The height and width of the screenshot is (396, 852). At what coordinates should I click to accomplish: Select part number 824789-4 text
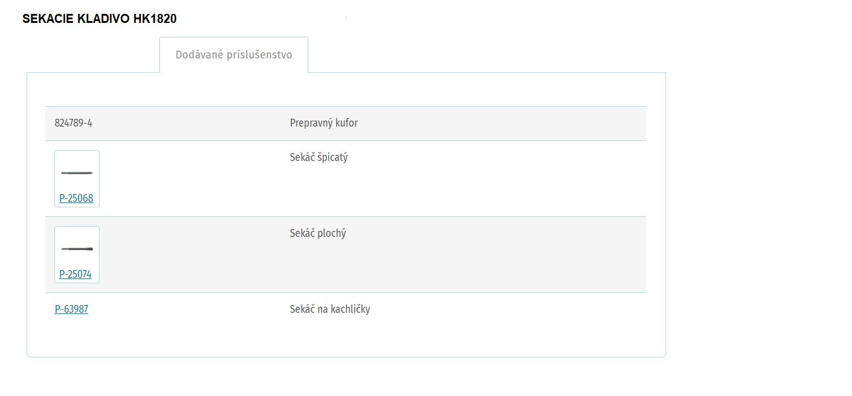[x=74, y=123]
